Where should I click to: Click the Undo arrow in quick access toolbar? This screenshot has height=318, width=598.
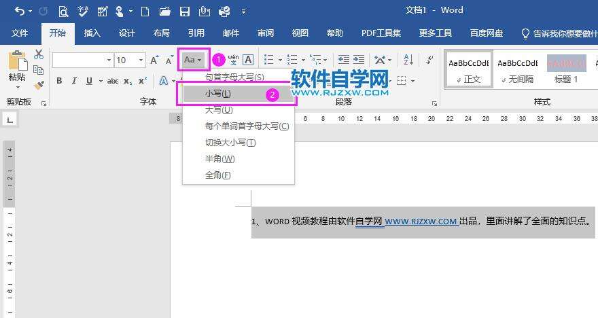[19, 12]
